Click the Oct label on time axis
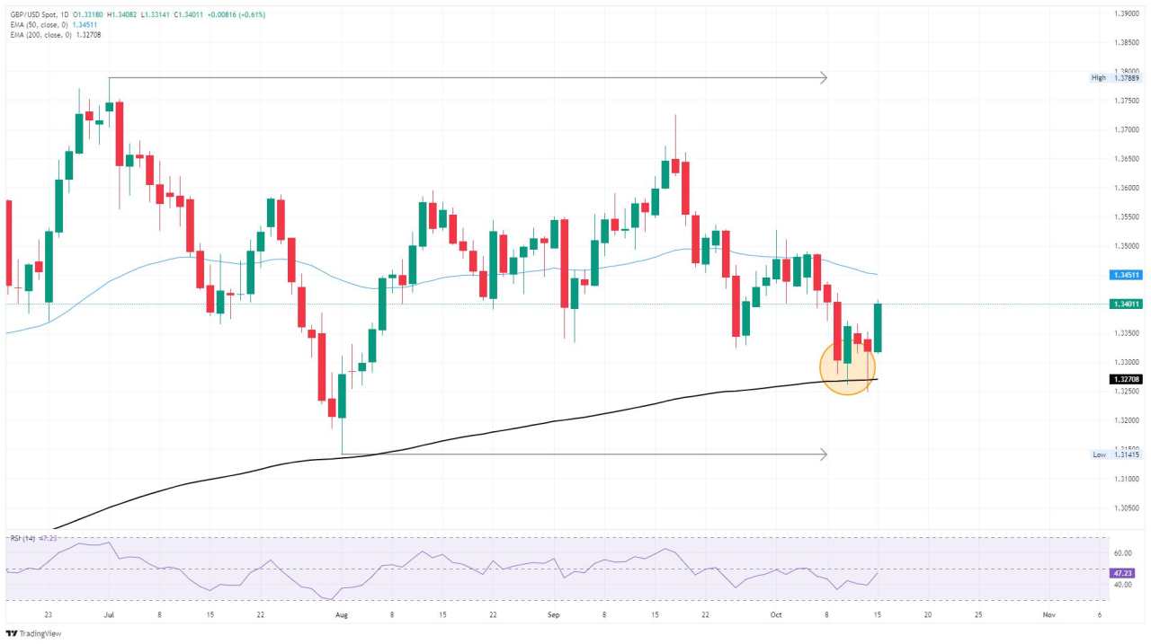 [x=775, y=614]
